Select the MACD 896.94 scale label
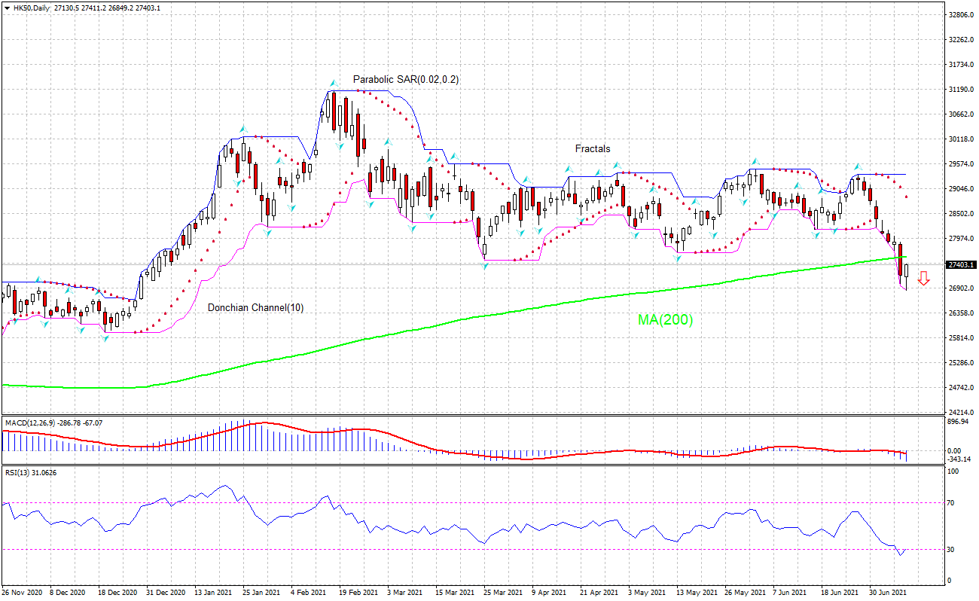The width and height of the screenshot is (979, 601). point(959,422)
